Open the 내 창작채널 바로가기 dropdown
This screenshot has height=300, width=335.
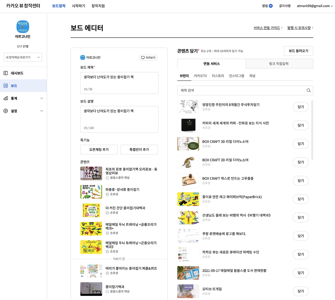point(23,57)
